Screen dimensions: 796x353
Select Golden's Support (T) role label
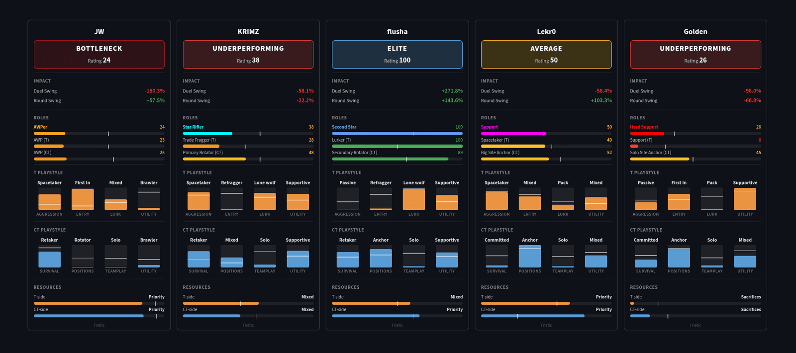pyautogui.click(x=641, y=140)
